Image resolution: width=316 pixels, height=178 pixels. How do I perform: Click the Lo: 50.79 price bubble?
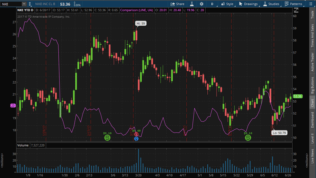pos(279,133)
